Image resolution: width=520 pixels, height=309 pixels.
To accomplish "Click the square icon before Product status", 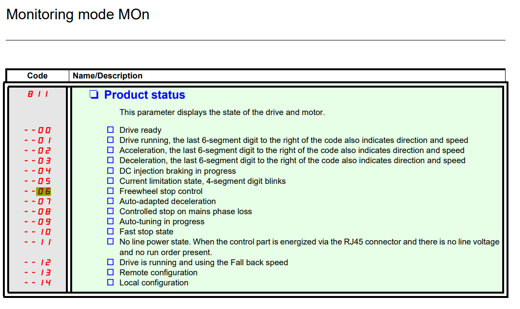I will [x=94, y=95].
